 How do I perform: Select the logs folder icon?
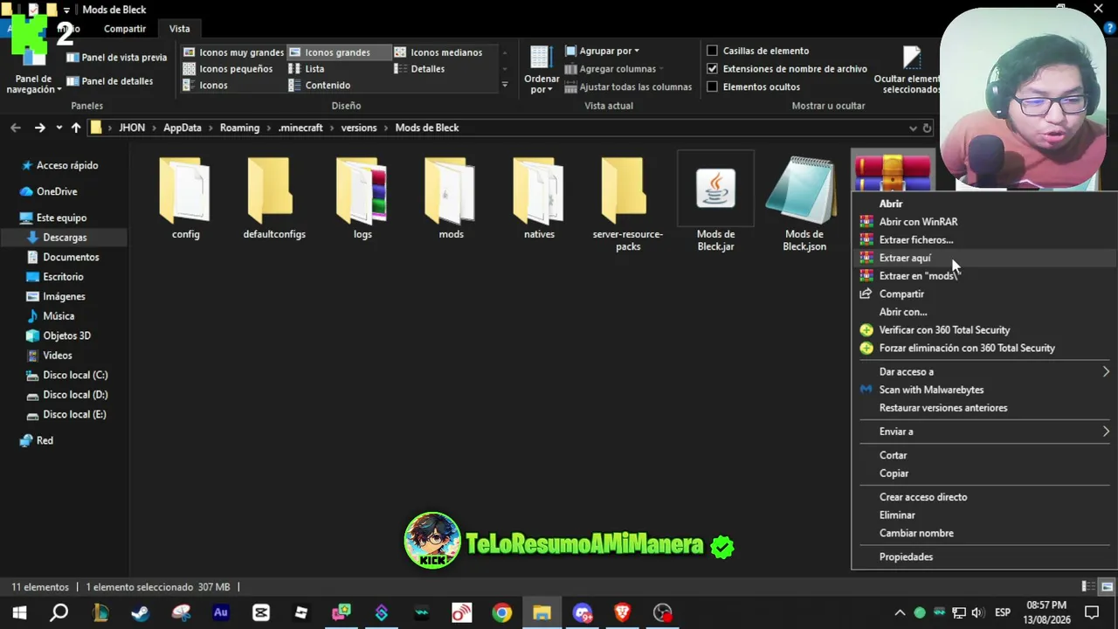(362, 190)
